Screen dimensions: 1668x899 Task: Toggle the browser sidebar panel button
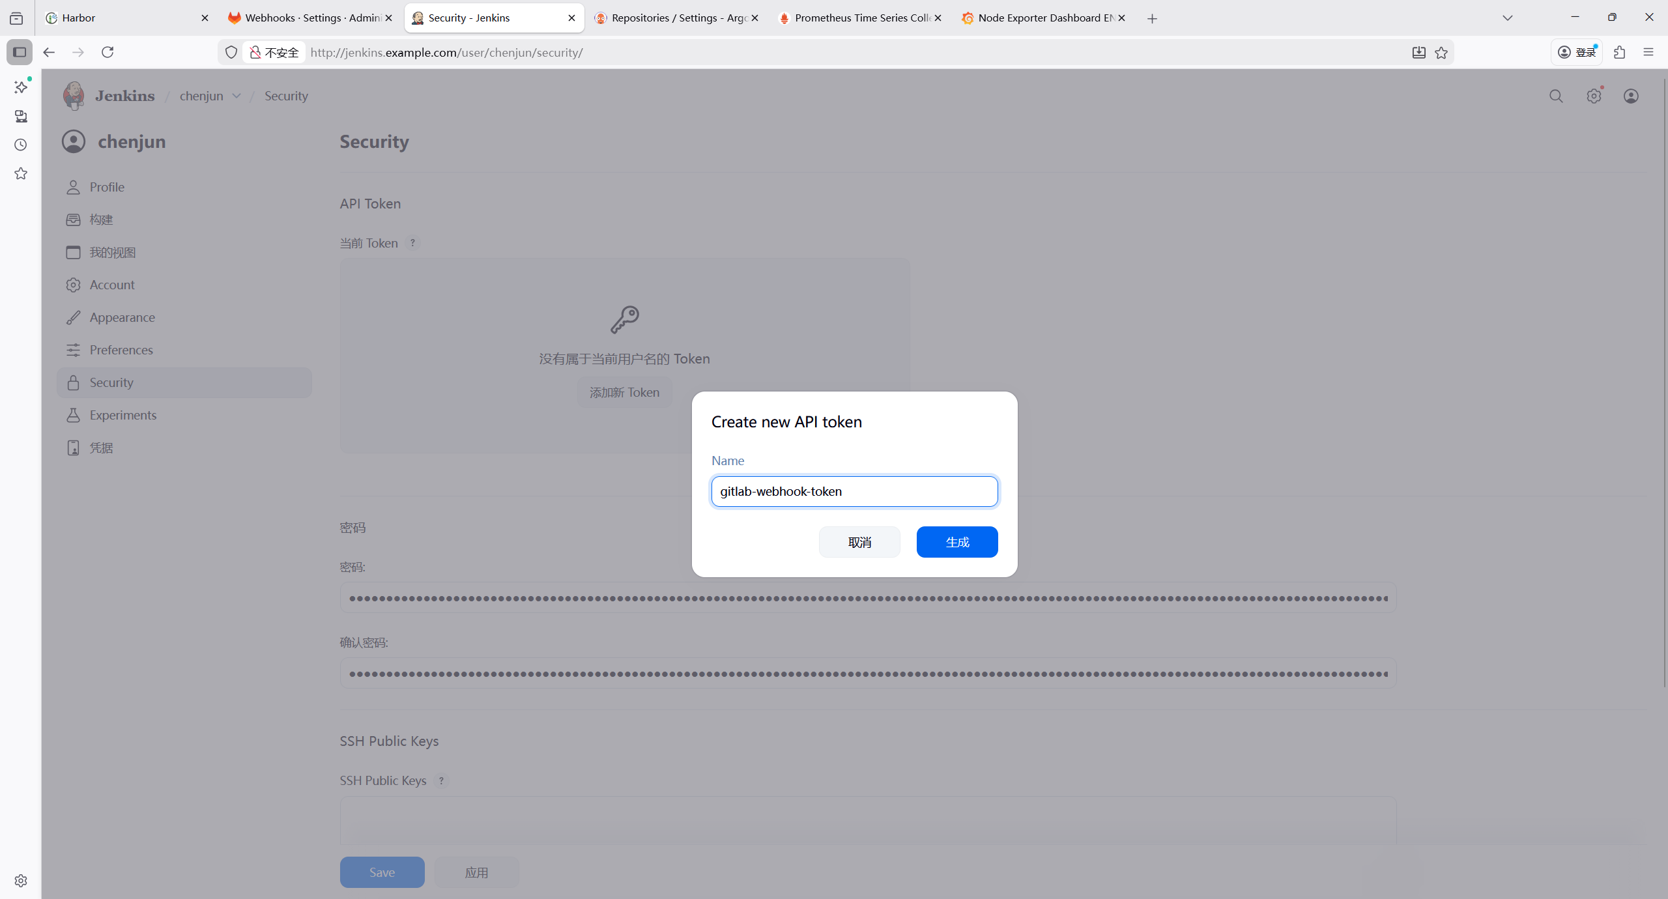tap(20, 52)
